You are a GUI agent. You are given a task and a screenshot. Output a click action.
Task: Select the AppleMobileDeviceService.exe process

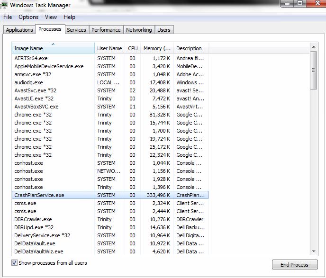point(110,66)
